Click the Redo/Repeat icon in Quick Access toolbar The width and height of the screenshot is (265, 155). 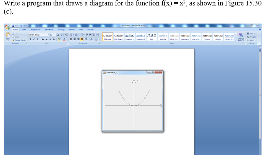click(x=21, y=26)
